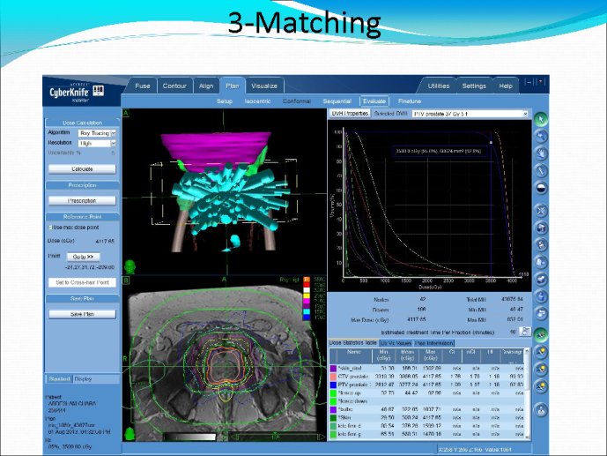Go to the Sequential sub-step
The image size is (607, 456).
pyautogui.click(x=337, y=101)
